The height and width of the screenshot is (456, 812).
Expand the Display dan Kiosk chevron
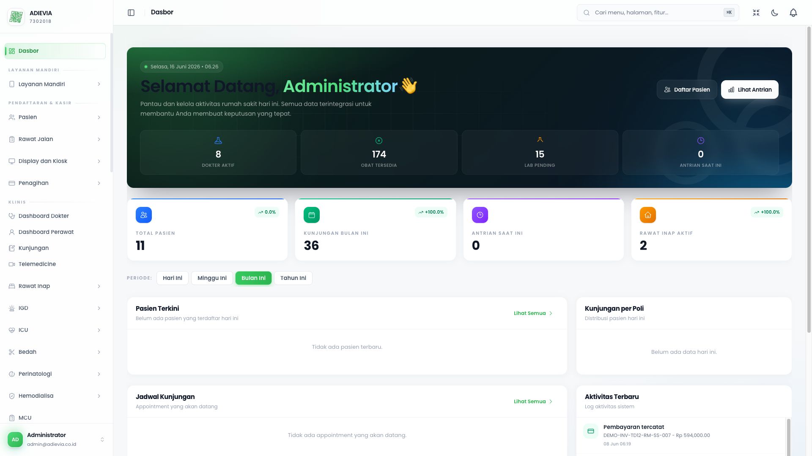click(99, 161)
